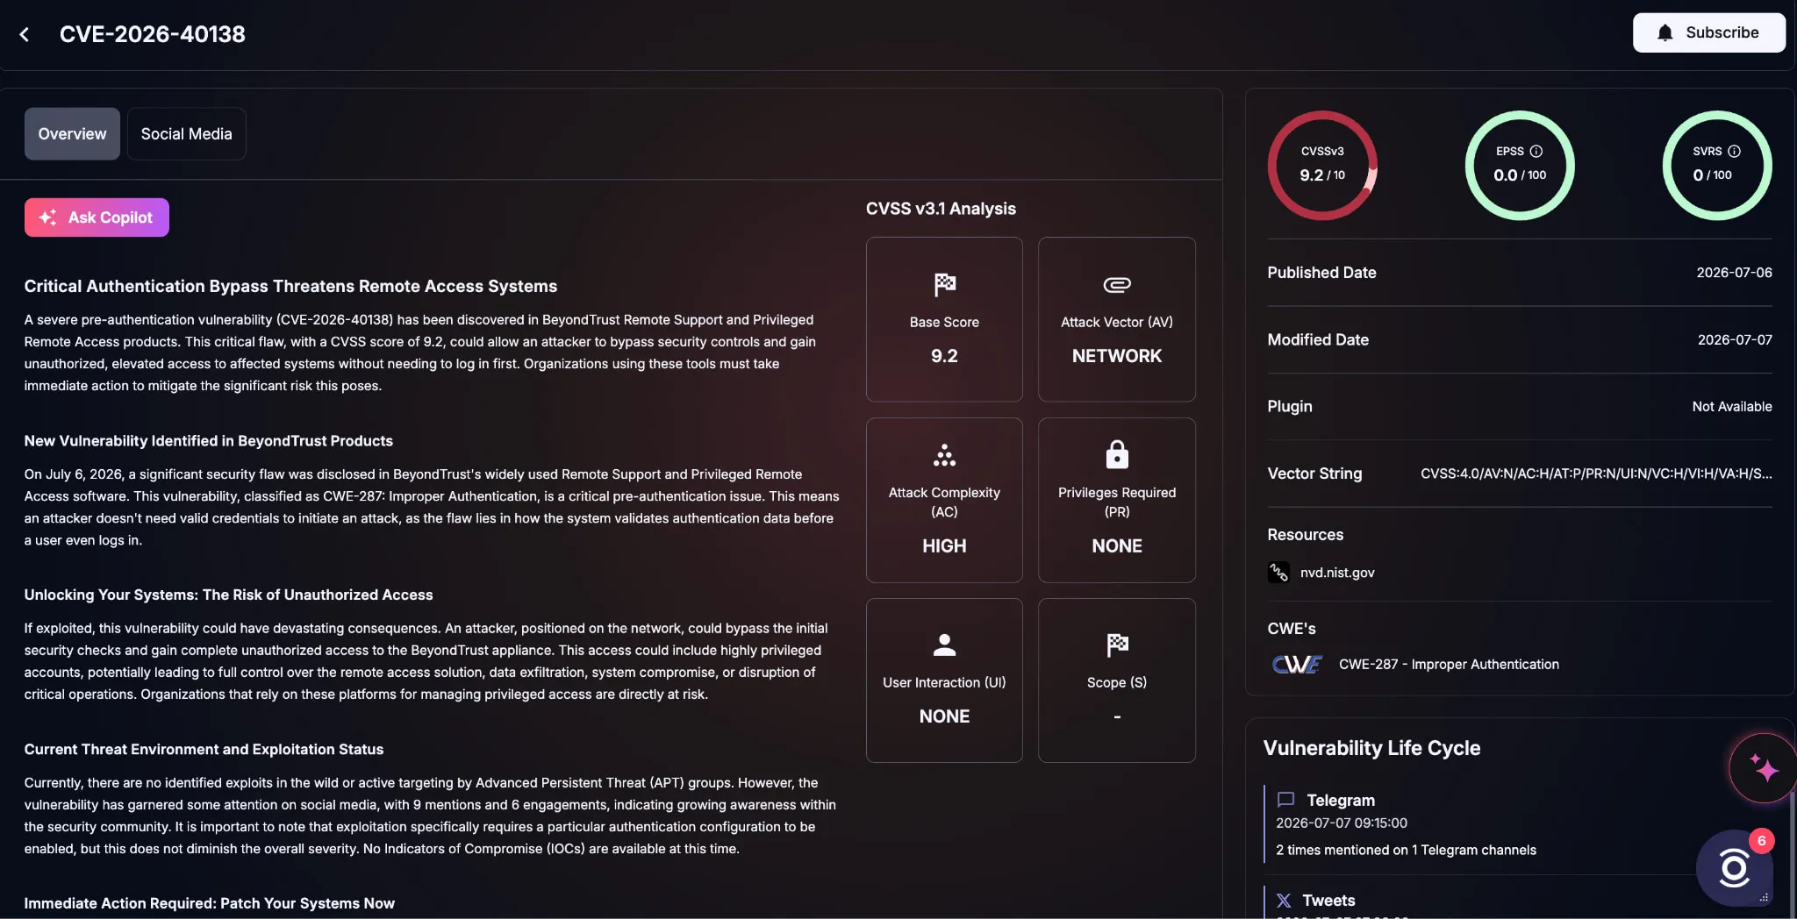Open CWE-287 Improper Authentication entry
The height and width of the screenshot is (919, 1797).
coord(1449,664)
